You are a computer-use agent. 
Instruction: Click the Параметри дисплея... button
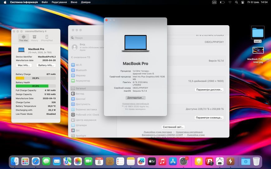pos(209,90)
